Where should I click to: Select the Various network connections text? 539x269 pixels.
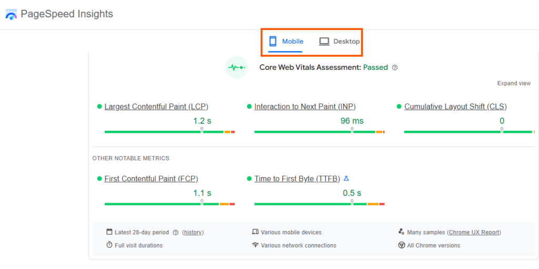coord(299,245)
